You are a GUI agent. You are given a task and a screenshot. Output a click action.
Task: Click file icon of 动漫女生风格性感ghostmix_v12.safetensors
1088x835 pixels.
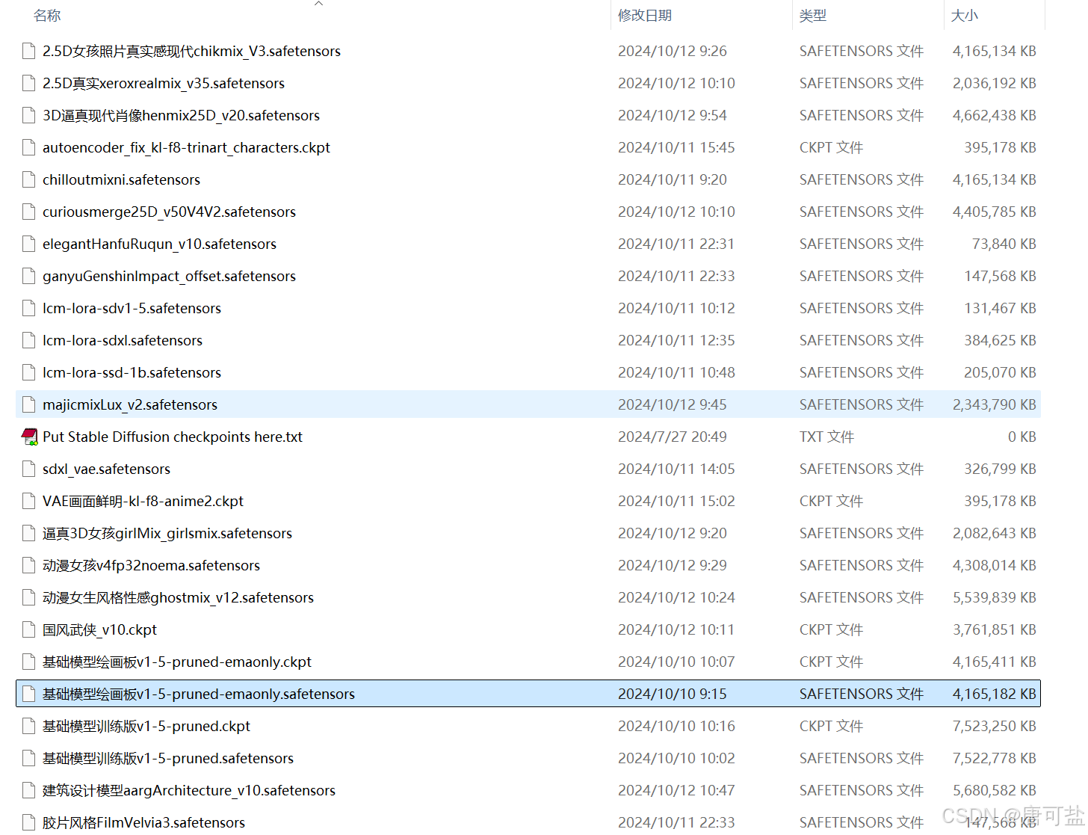[x=29, y=597]
